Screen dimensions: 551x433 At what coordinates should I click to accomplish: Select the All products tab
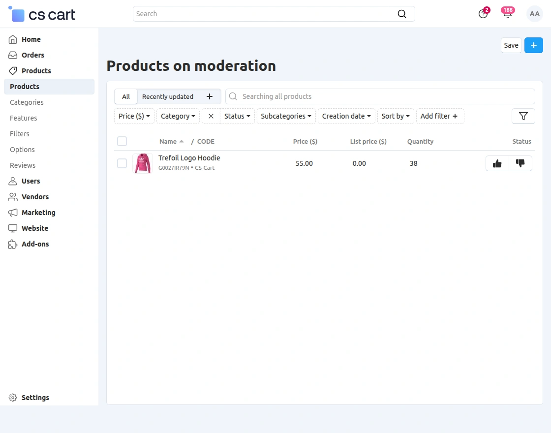coord(125,96)
